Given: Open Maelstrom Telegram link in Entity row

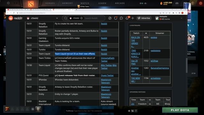Looking at the screenshot, I should (x=106, y=96).
